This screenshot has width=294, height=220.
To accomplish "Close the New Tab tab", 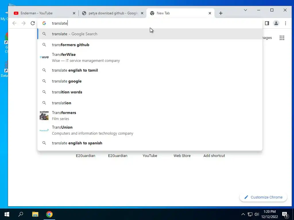I will (210, 13).
